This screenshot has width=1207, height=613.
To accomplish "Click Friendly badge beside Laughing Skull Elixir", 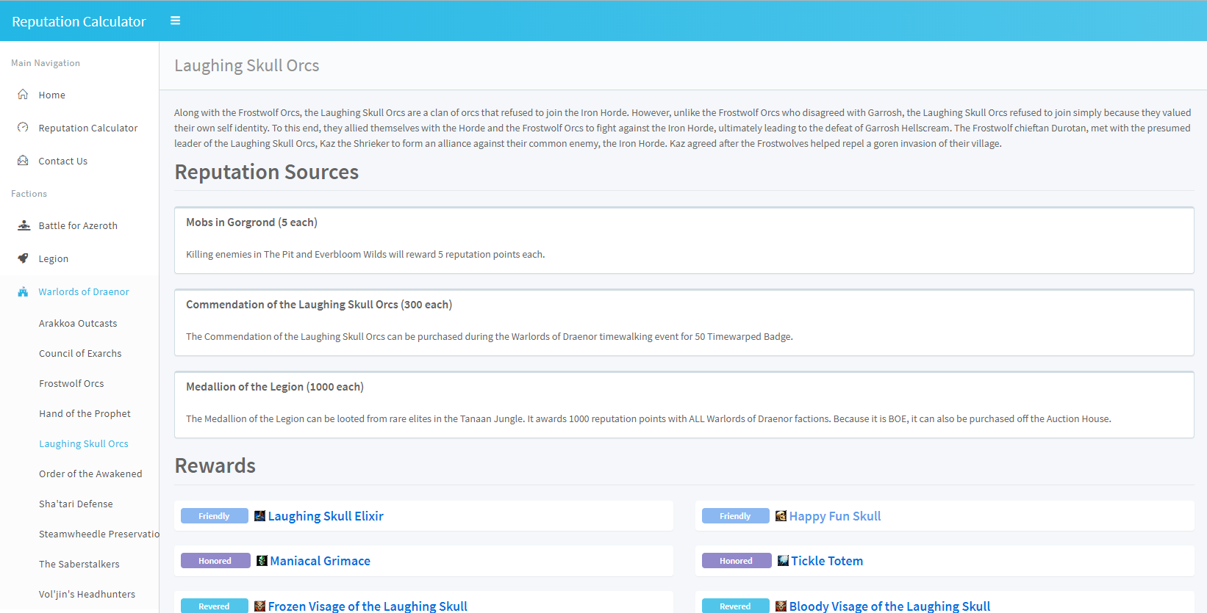I will [x=214, y=516].
